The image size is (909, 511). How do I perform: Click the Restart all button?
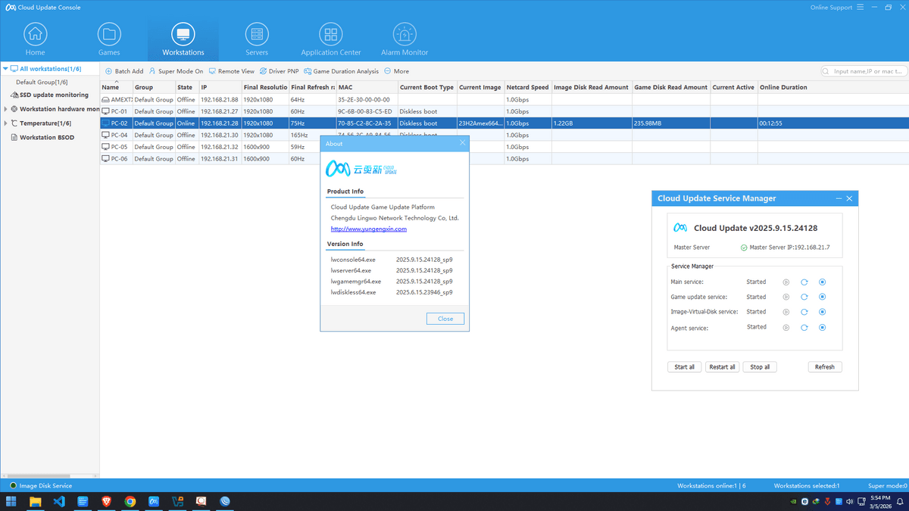tap(721, 366)
